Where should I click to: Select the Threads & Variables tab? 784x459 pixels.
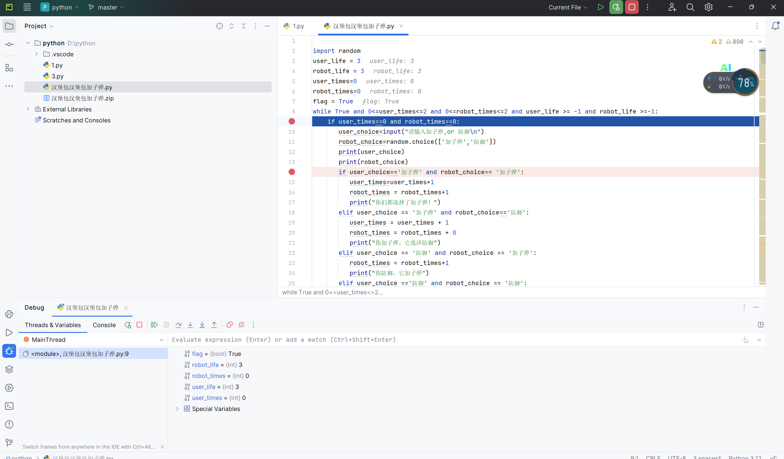(x=53, y=325)
